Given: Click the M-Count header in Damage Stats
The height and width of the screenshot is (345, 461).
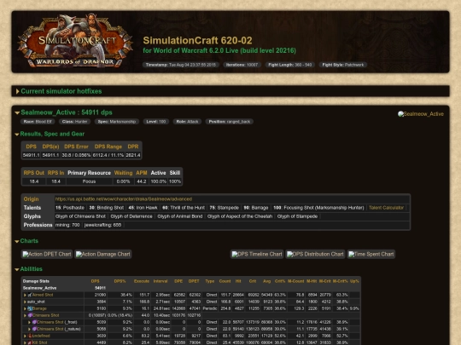Looking at the screenshot, I should pos(295,281).
